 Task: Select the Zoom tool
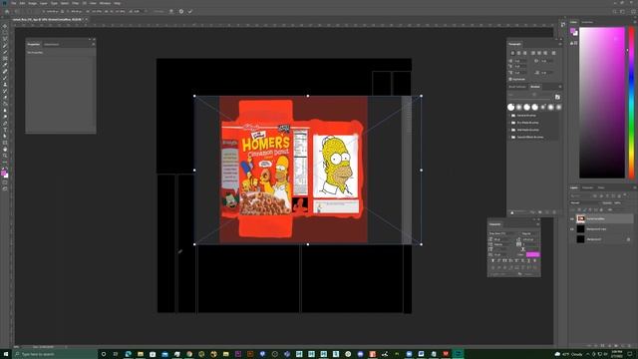[5, 156]
